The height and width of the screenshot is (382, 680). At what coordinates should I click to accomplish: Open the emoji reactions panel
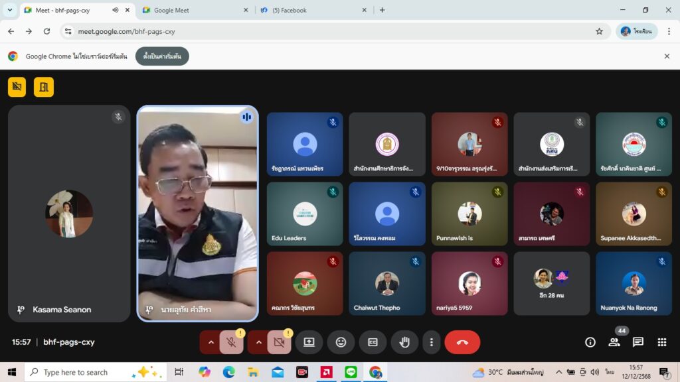click(x=341, y=342)
